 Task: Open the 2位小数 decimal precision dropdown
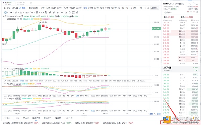click(x=167, y=12)
